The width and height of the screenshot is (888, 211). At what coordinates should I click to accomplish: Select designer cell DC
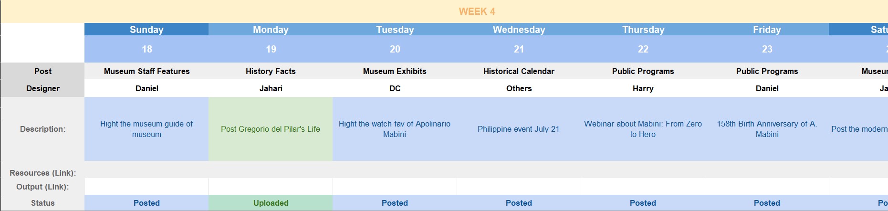(x=395, y=88)
